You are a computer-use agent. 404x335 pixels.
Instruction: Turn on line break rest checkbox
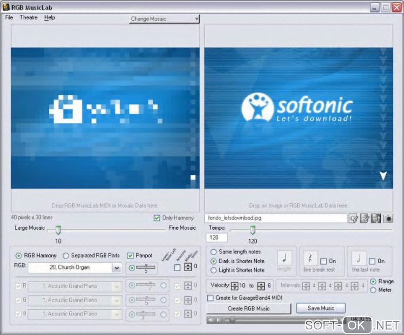[323, 261]
